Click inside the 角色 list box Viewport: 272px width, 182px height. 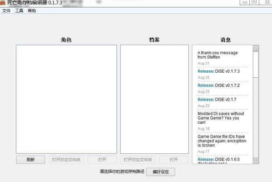click(x=66, y=99)
